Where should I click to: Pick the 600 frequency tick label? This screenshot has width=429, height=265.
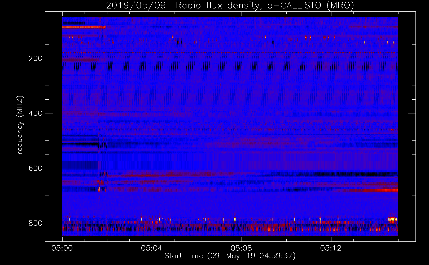pos(36,168)
